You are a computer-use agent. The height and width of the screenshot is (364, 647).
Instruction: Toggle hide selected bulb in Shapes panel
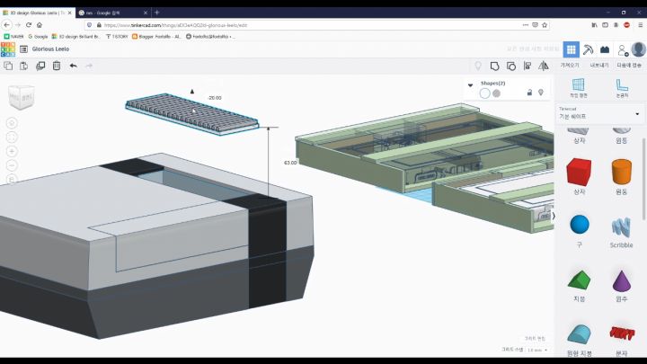tap(541, 93)
